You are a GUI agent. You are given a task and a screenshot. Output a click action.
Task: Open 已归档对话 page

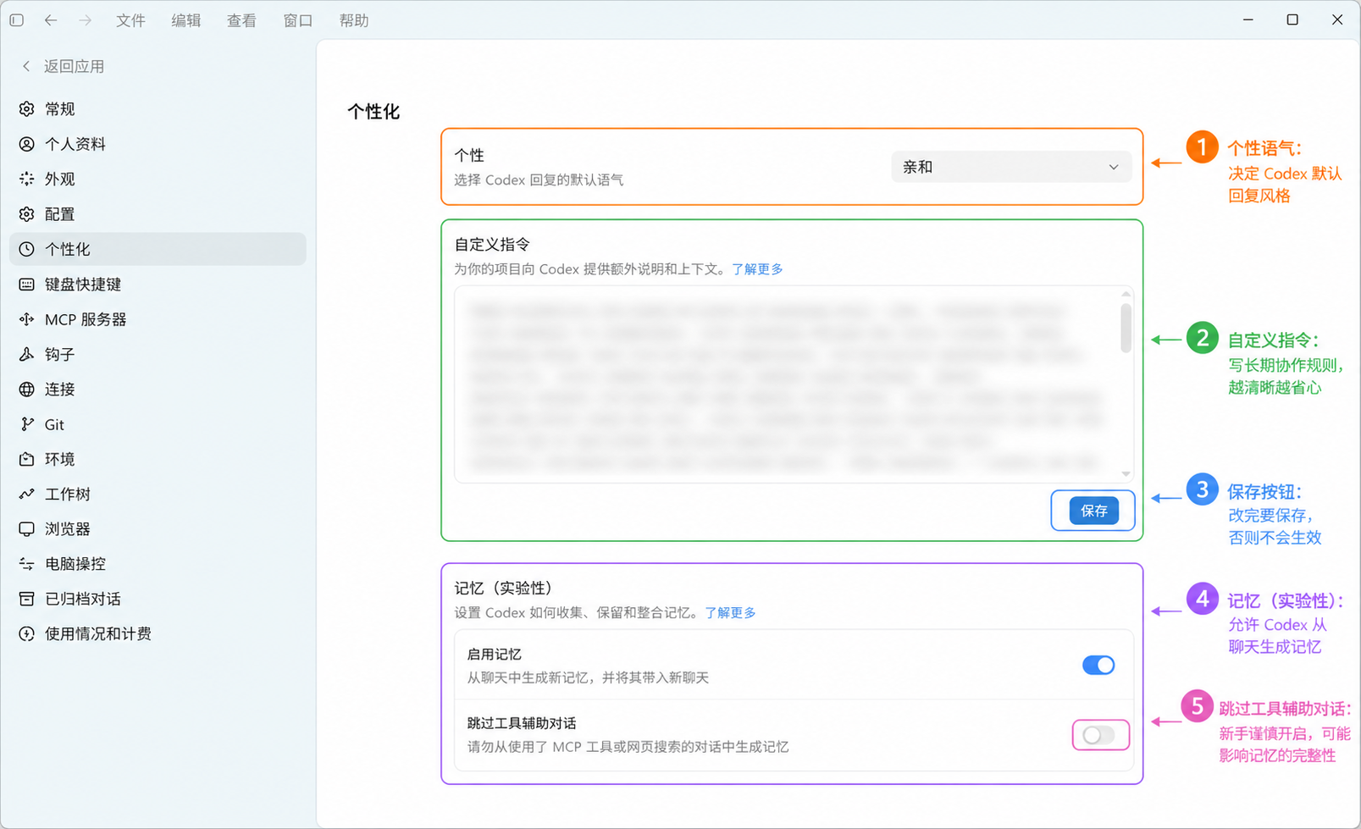[x=158, y=599]
